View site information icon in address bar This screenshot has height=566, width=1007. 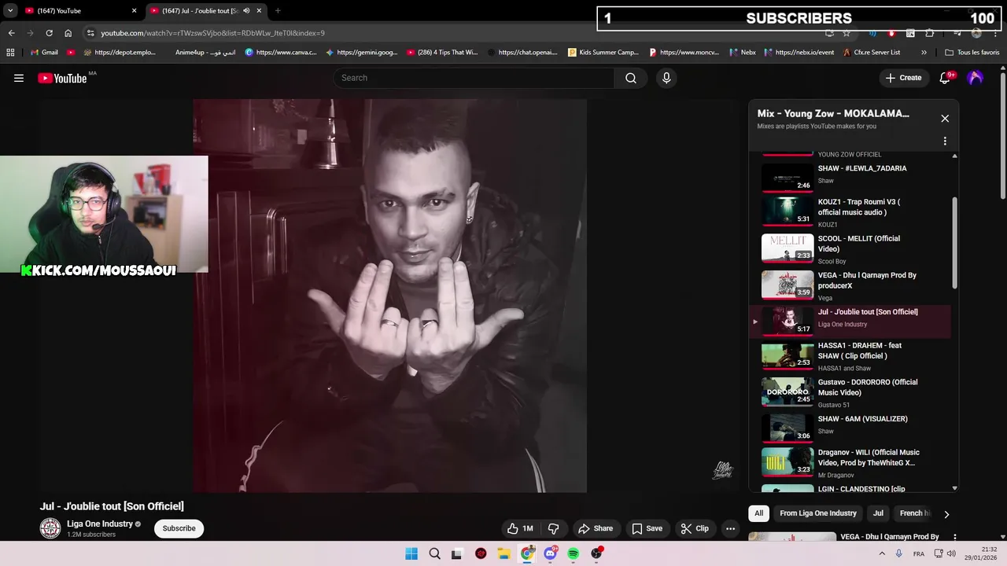coord(90,33)
